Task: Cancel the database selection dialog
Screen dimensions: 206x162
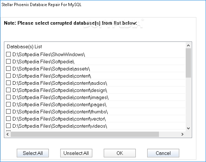Action: coord(163,153)
